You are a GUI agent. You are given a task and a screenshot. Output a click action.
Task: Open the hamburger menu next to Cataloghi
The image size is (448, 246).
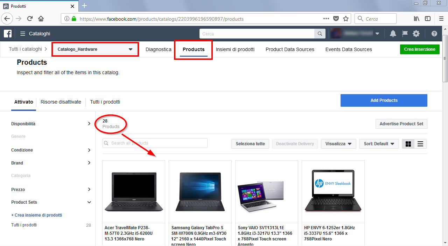pos(23,34)
